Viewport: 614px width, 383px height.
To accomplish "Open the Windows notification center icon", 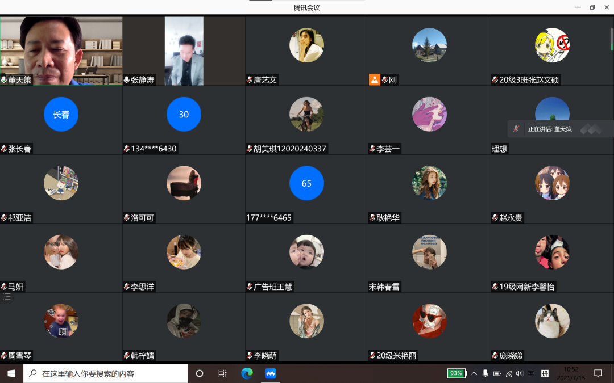I will tap(598, 373).
